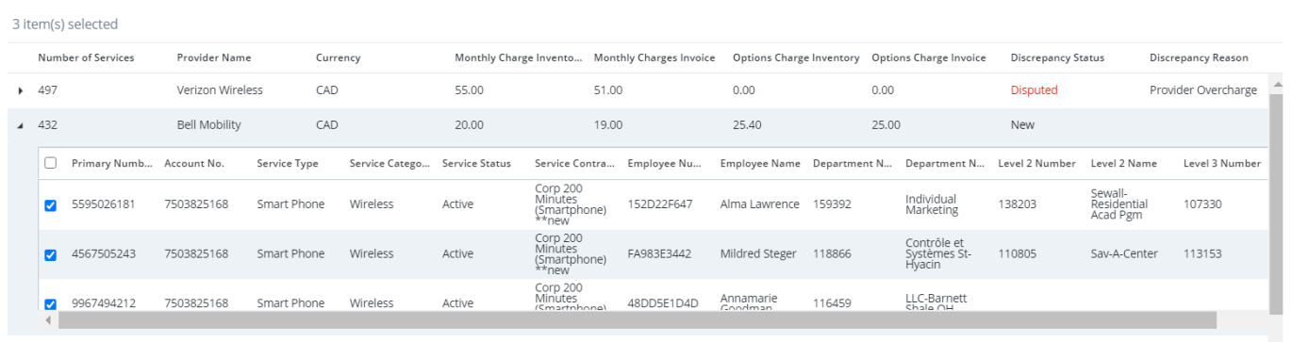Select the Mildred Steger employee cell

click(758, 254)
